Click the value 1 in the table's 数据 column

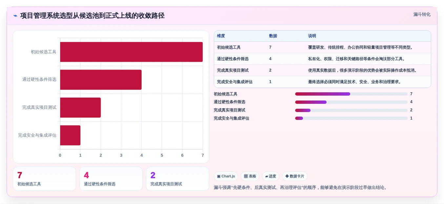[x=270, y=82]
